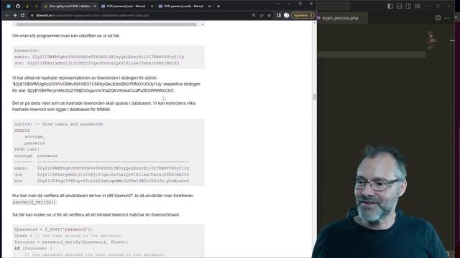
Task: Click the paragraph starting 'Om man kör programmet'
Action: tap(66, 36)
